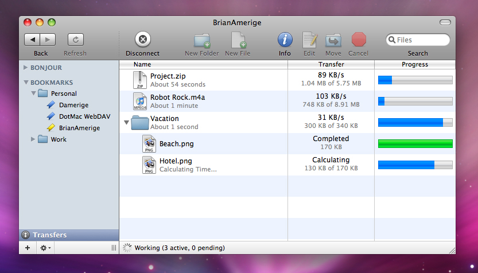This screenshot has height=273, width=478.
Task: Toggle toolbar with top-right pill button
Action: (x=445, y=22)
